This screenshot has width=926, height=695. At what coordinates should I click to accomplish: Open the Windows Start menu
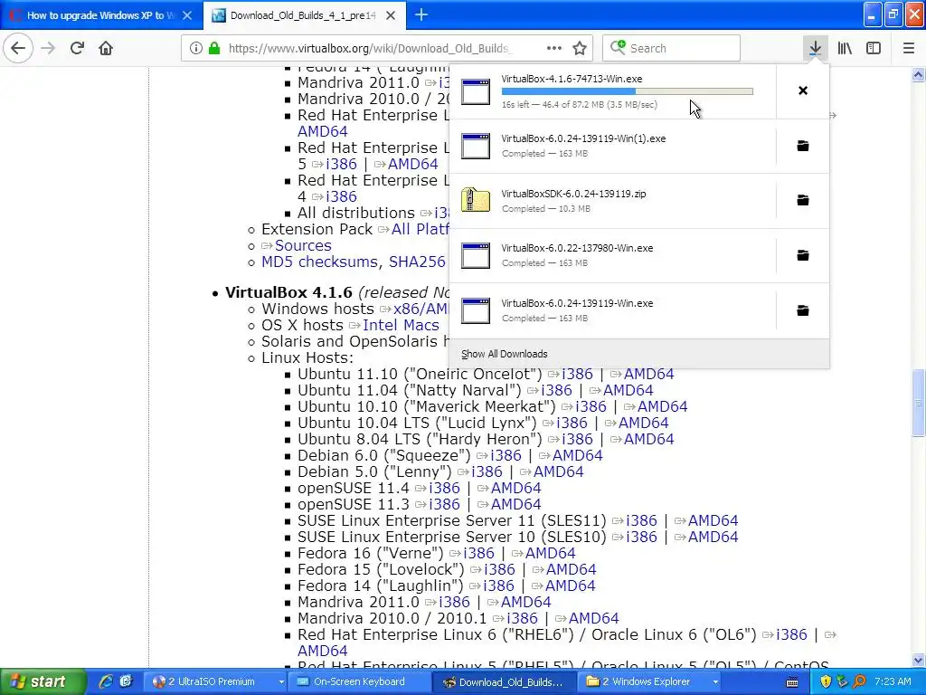pyautogui.click(x=43, y=682)
